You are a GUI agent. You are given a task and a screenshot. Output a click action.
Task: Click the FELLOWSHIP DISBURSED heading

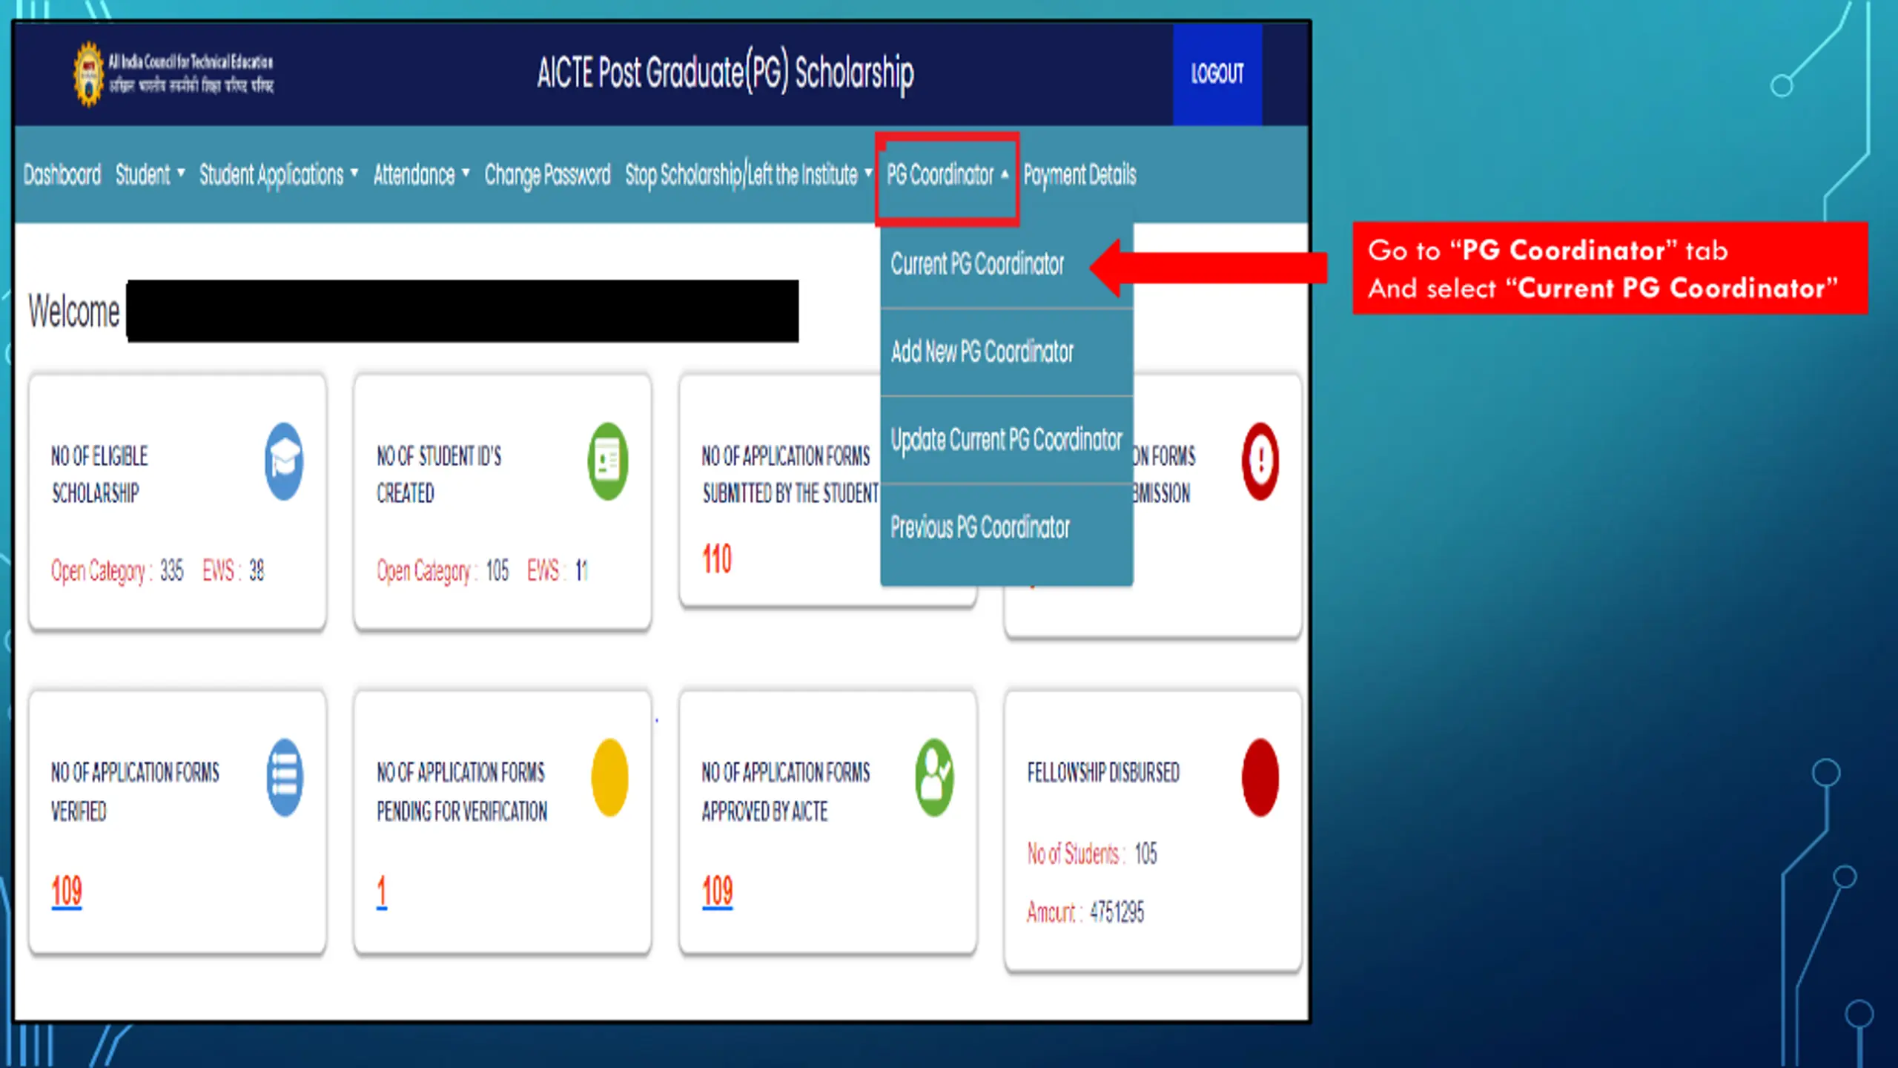(1102, 773)
